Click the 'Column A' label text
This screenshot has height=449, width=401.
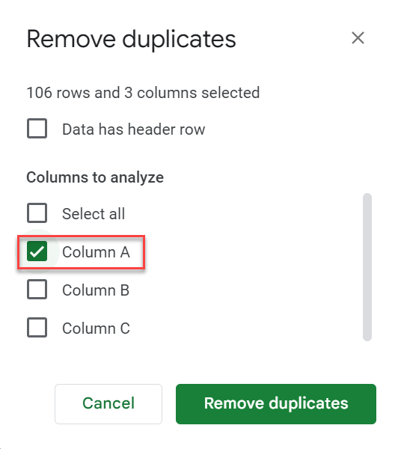tap(97, 252)
